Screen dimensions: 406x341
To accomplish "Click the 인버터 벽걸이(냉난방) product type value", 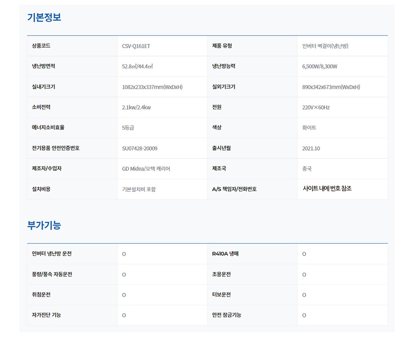I will [x=325, y=46].
